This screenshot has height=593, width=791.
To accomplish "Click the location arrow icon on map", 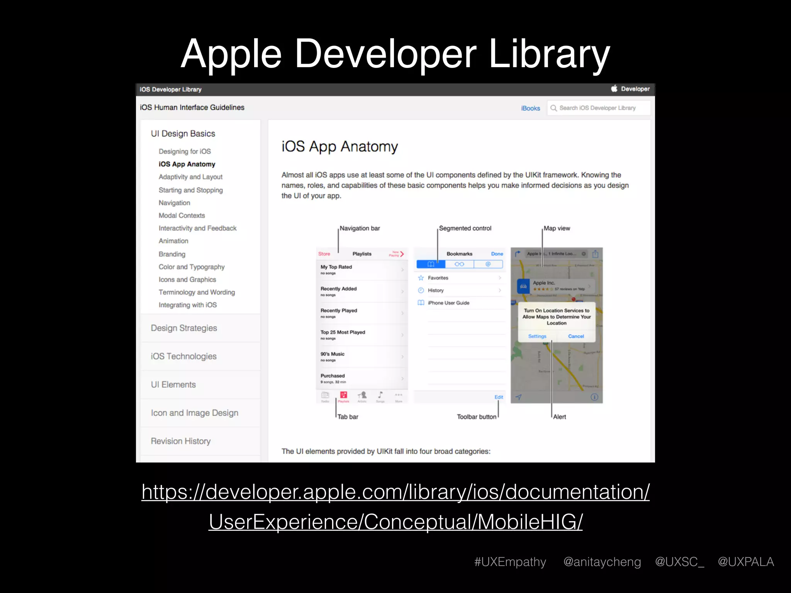I will 519,397.
